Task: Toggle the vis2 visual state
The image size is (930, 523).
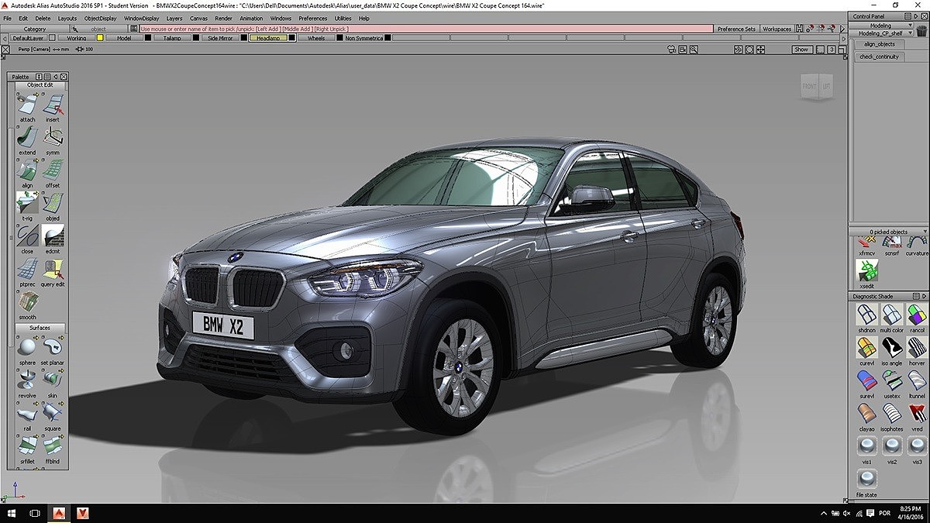Action: pos(892,448)
